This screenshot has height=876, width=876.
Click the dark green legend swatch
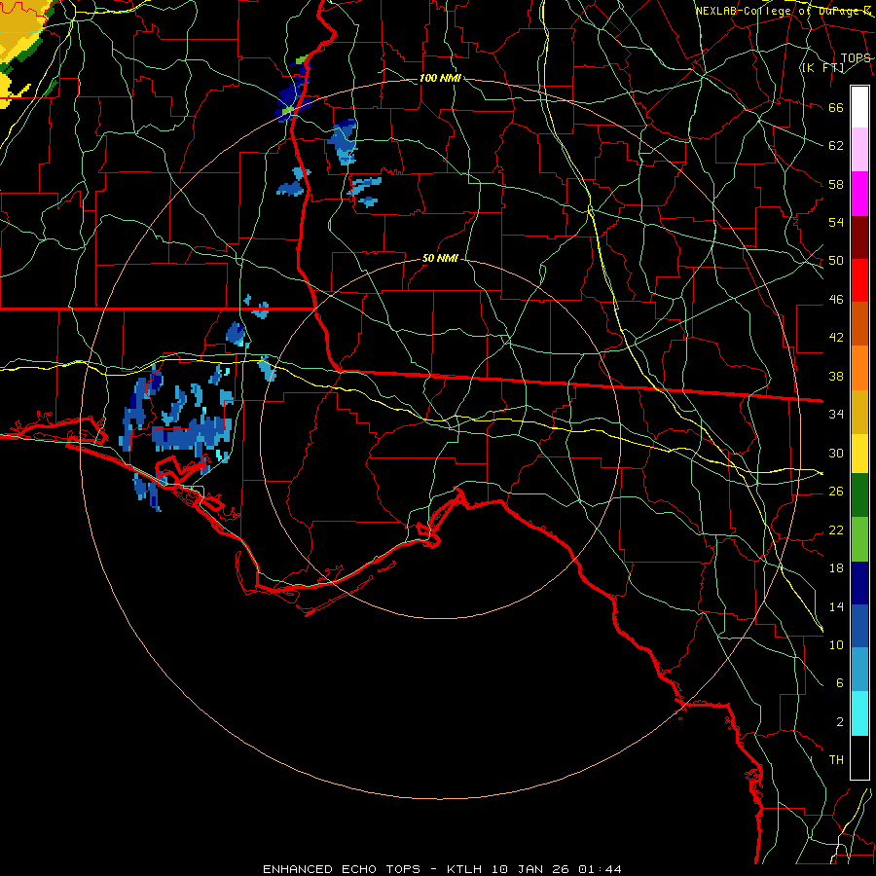point(859,495)
